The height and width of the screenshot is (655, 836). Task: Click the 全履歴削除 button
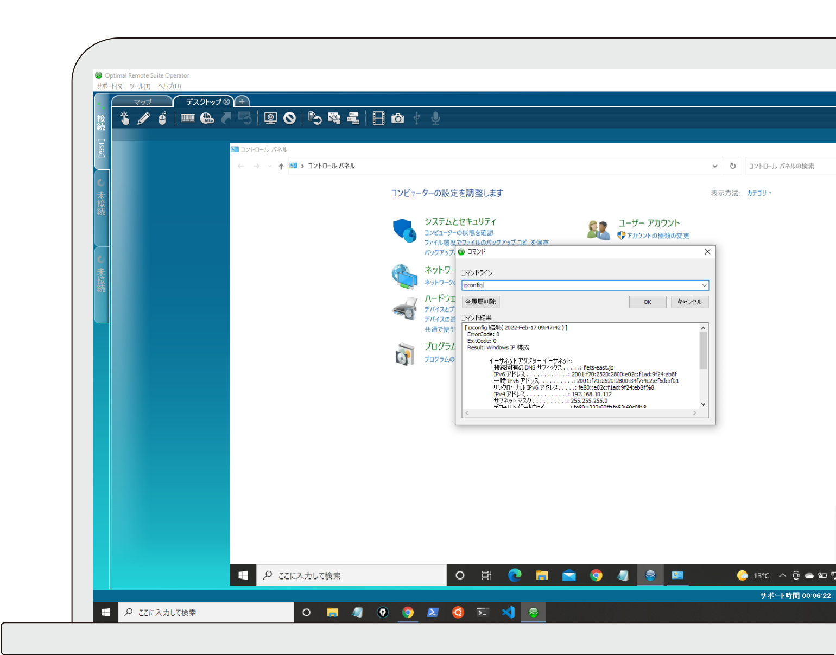click(480, 302)
